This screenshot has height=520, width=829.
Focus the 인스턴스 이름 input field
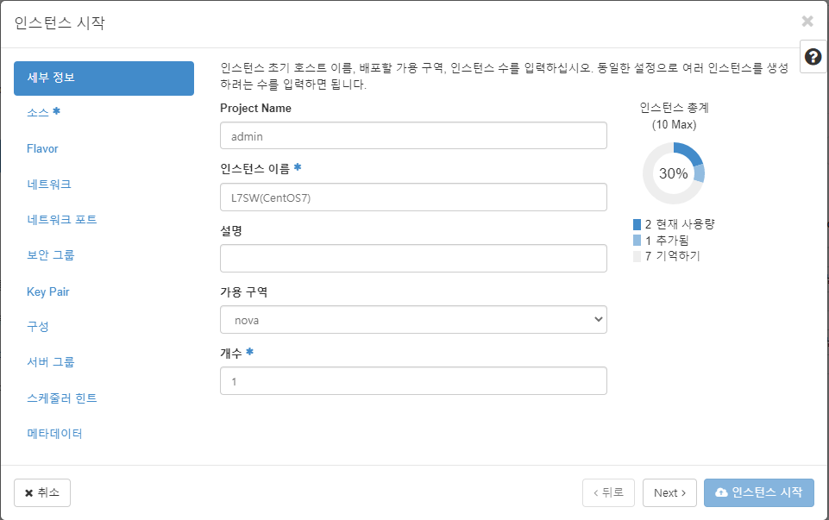click(x=413, y=197)
